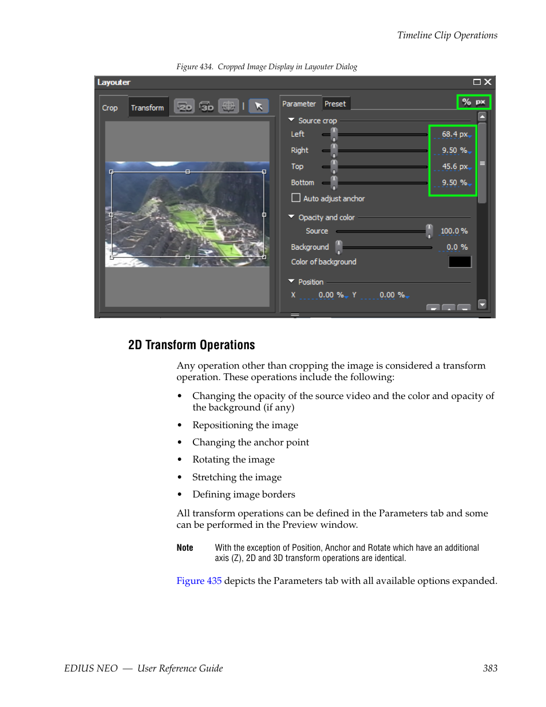Select the 3D mode icon
The height and width of the screenshot is (707, 546).
coord(207,106)
